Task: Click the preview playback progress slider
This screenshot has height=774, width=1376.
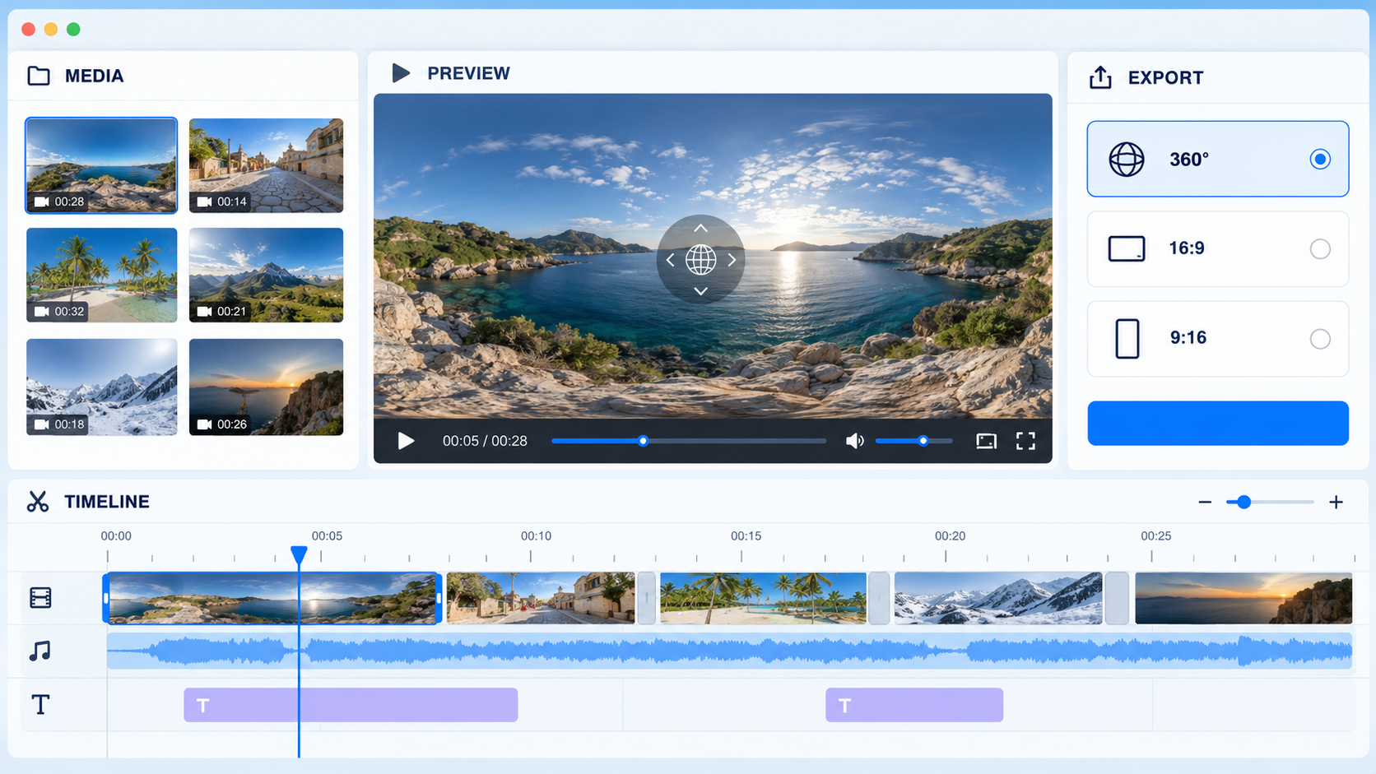Action: [689, 441]
